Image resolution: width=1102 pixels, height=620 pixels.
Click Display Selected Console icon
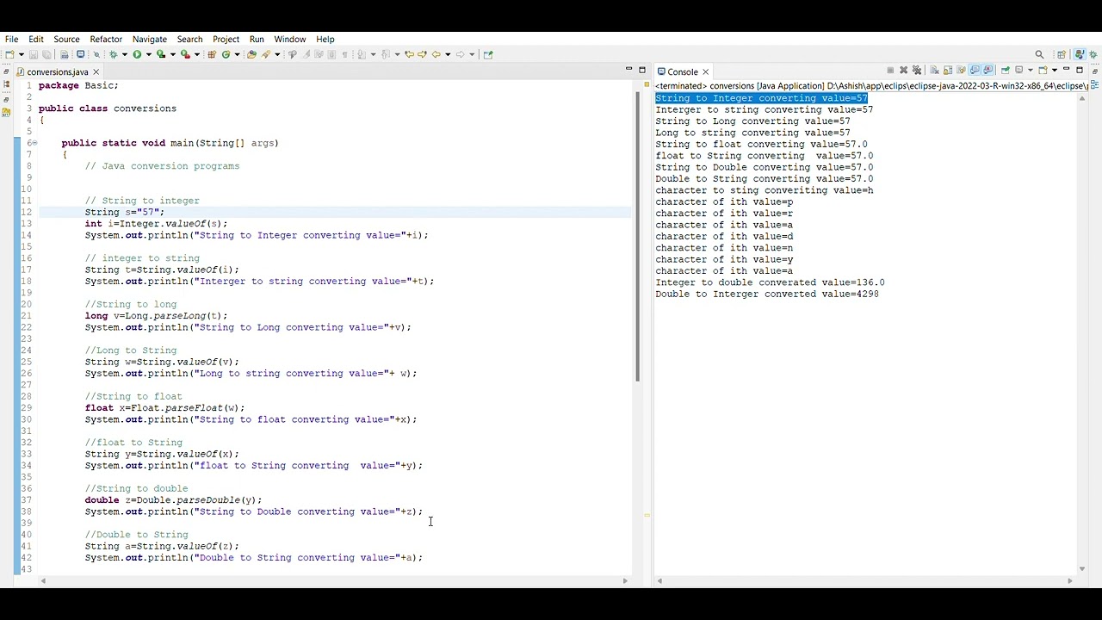point(1019,70)
